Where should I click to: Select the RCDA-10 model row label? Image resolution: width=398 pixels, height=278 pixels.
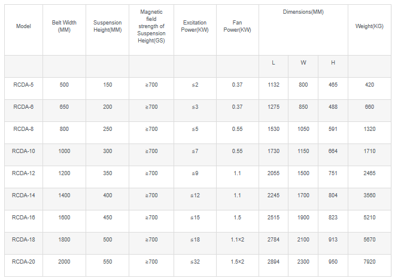tap(23, 151)
